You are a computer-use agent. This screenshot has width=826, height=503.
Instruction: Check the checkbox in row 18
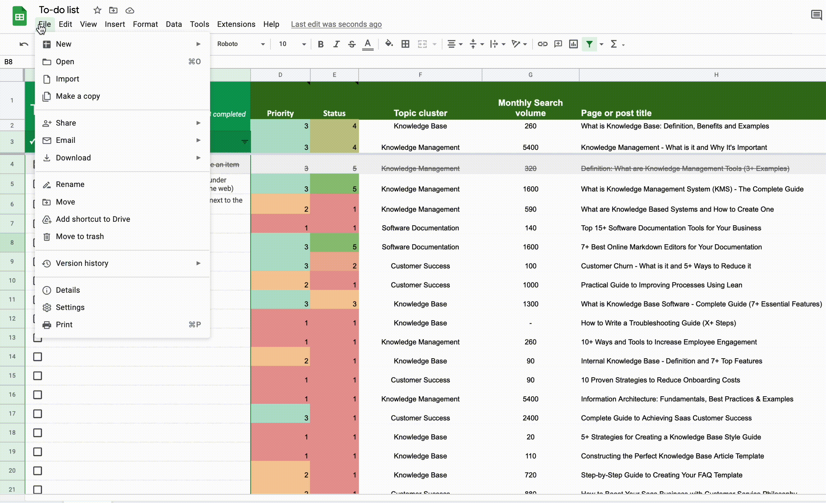click(x=37, y=433)
